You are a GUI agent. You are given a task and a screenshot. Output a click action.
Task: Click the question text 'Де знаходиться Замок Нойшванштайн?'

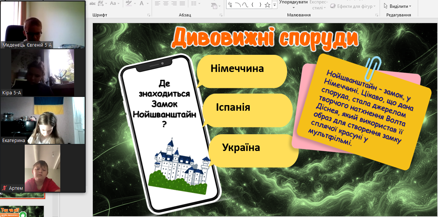pyautogui.click(x=164, y=103)
